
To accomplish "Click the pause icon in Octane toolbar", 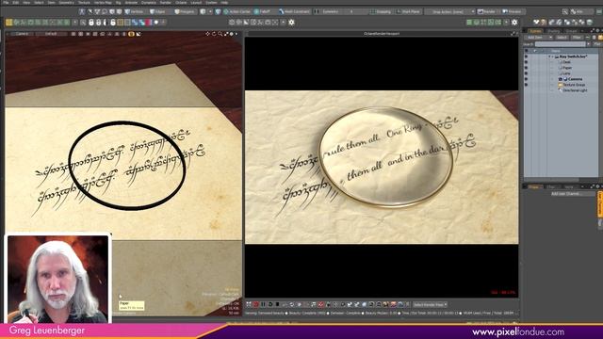I will click(x=263, y=304).
